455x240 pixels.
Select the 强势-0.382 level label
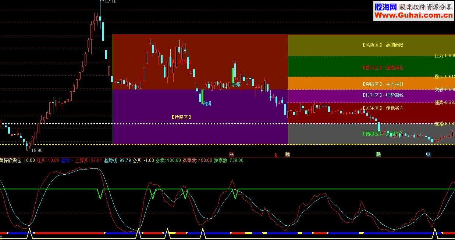point(444,102)
